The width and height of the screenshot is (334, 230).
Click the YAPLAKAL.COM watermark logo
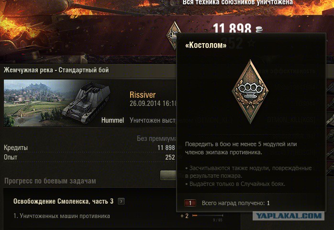point(289,216)
